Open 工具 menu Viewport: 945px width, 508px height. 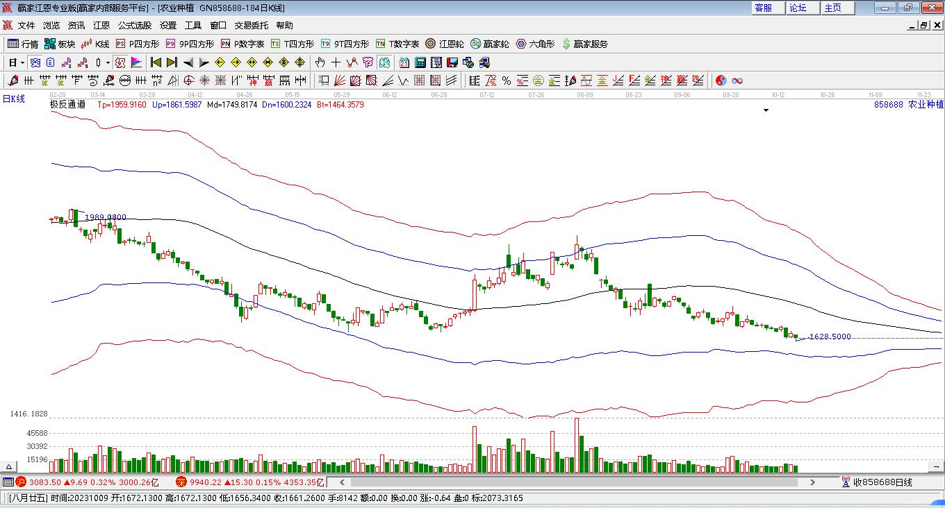(193, 25)
